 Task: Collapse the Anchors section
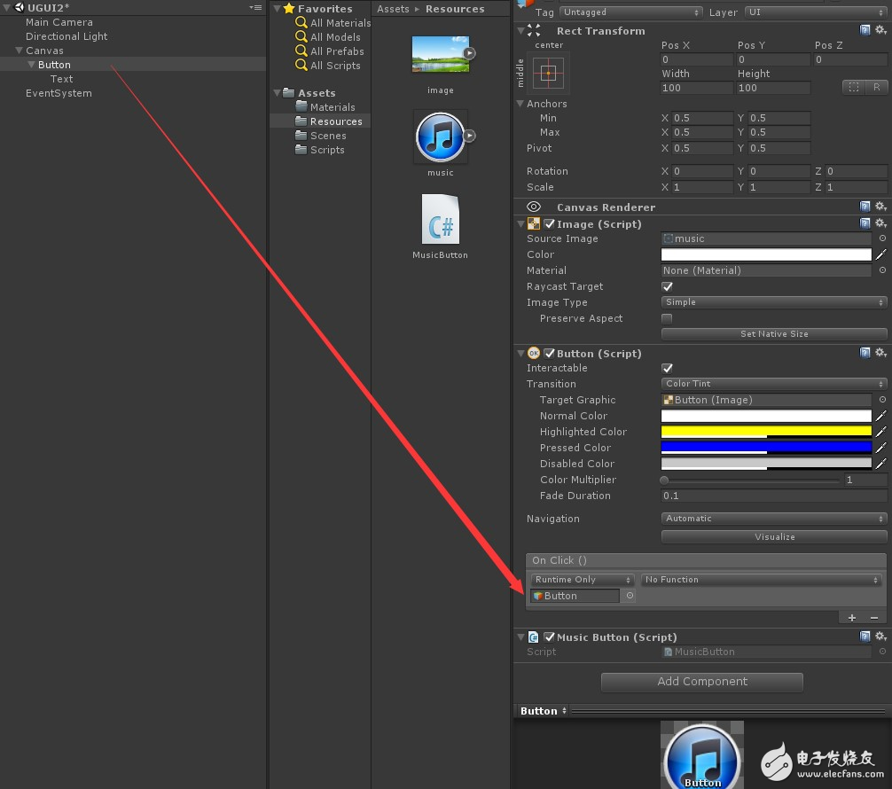click(x=521, y=104)
